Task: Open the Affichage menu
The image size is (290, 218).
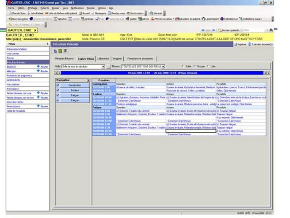Action: (32, 8)
